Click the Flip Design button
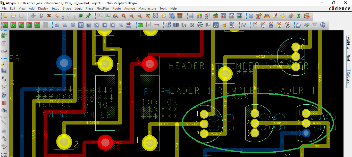The width and height of the screenshot is (352, 157). tap(179, 16)
